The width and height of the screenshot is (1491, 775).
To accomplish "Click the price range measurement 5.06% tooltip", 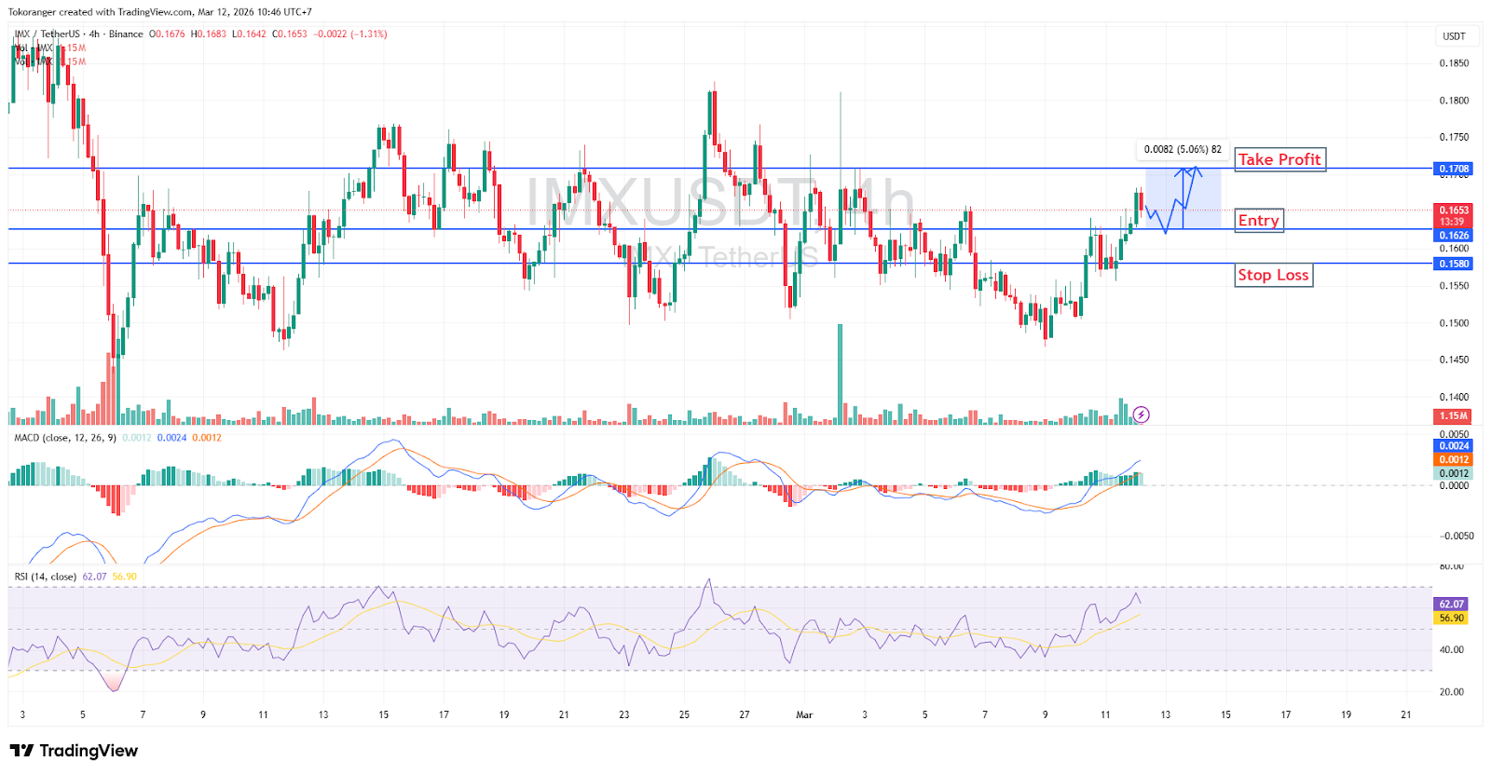I will tap(1183, 149).
